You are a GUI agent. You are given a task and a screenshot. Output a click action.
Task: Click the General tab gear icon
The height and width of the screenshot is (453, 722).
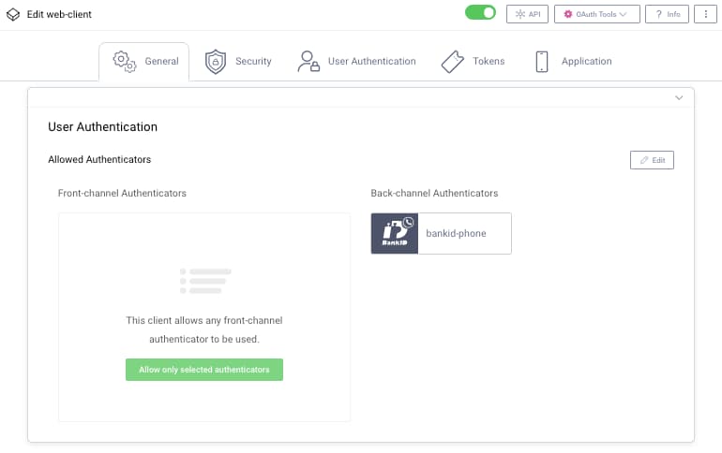(x=125, y=61)
